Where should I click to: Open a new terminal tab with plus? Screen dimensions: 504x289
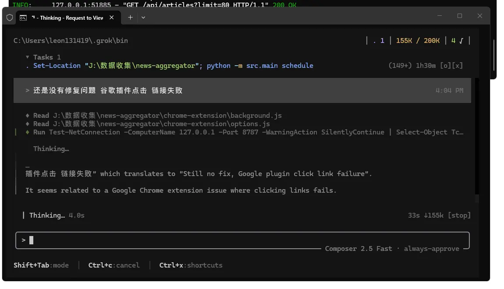(130, 18)
